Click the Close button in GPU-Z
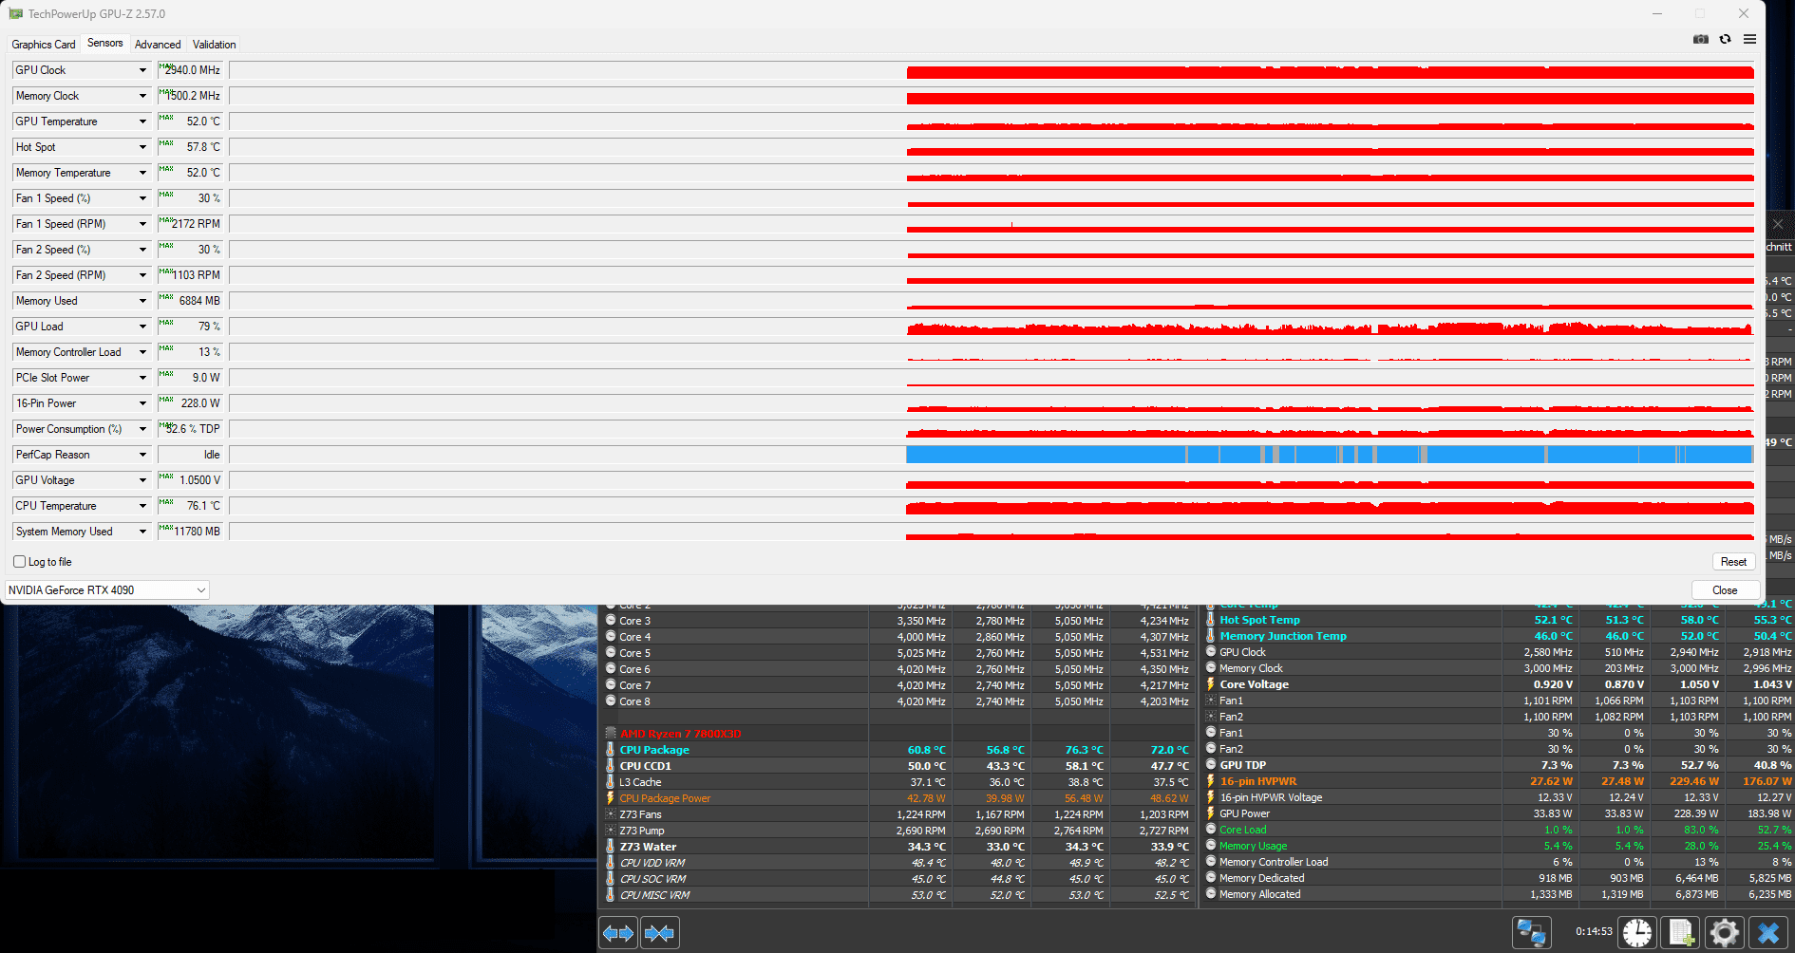This screenshot has height=953, width=1795. 1725,590
